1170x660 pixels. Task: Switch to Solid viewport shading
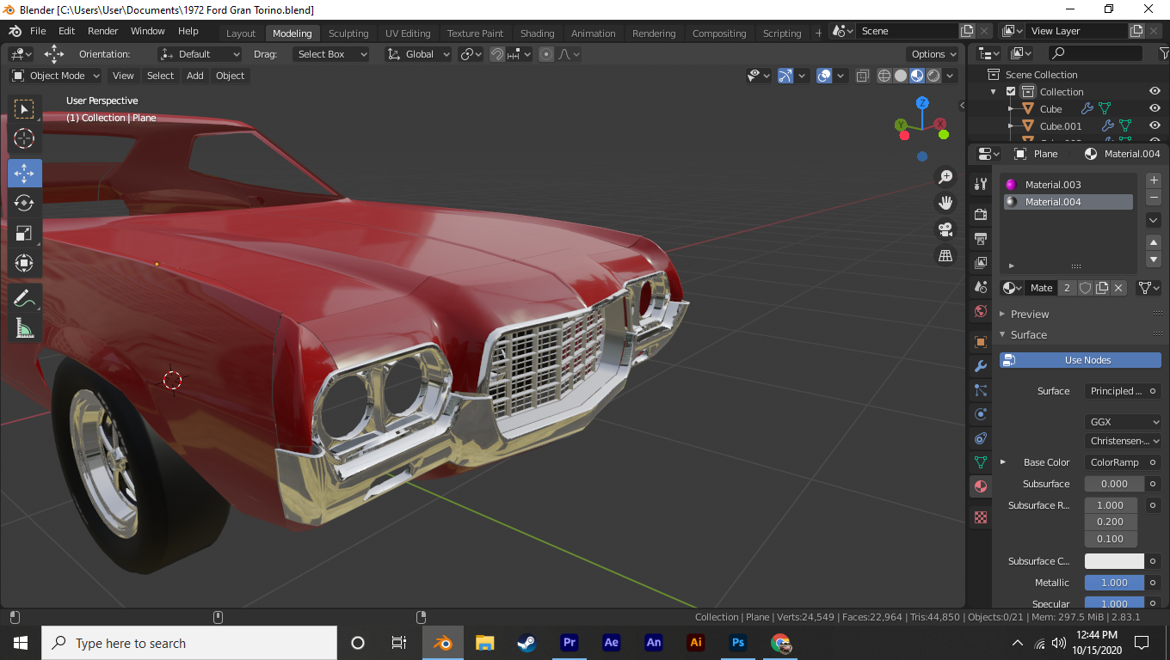[x=901, y=76]
